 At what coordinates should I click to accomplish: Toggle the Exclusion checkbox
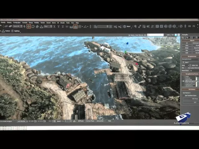pos(197,78)
